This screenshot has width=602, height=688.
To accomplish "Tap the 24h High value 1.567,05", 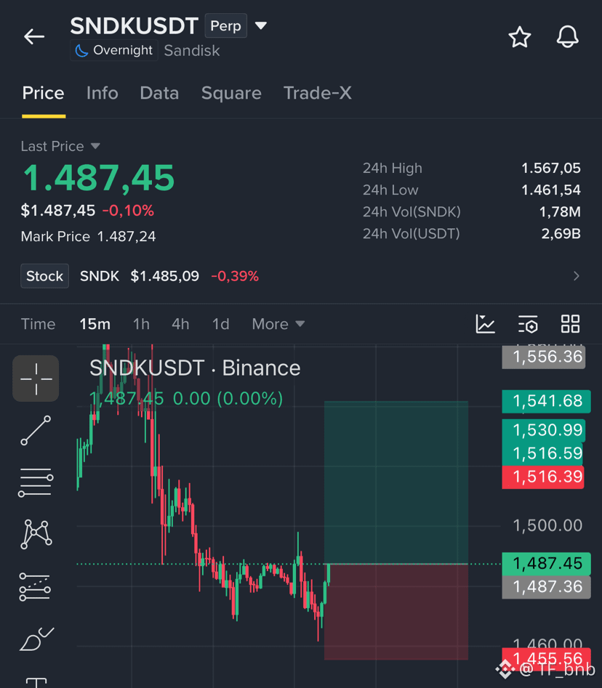I will tap(550, 168).
